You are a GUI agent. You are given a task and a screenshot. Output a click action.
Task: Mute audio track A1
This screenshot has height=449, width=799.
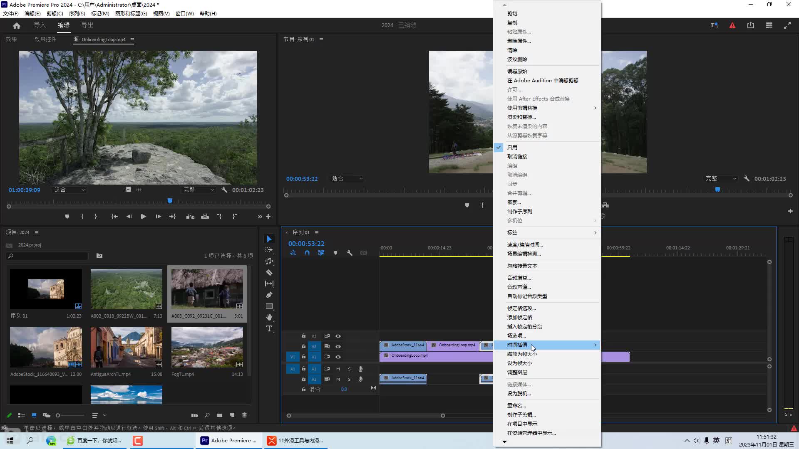pyautogui.click(x=338, y=369)
